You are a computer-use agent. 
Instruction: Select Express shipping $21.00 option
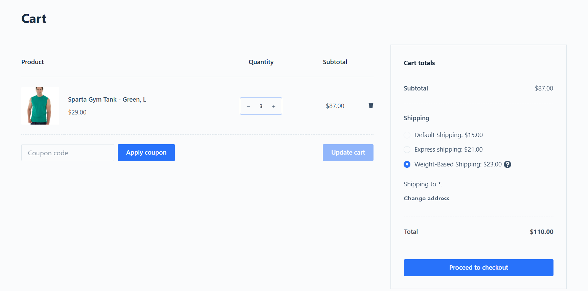[407, 150]
